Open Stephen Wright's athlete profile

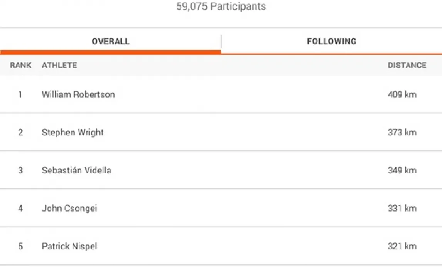(x=73, y=133)
